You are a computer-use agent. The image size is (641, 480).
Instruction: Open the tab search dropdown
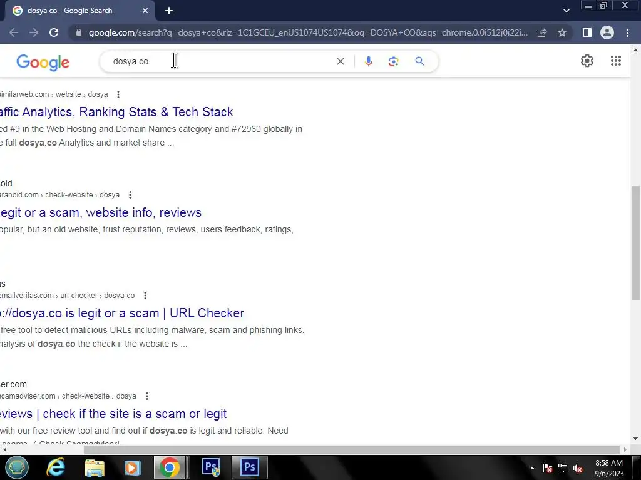pos(566,11)
